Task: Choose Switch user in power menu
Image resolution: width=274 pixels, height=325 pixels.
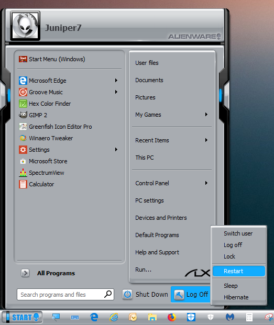Action: coord(239,233)
